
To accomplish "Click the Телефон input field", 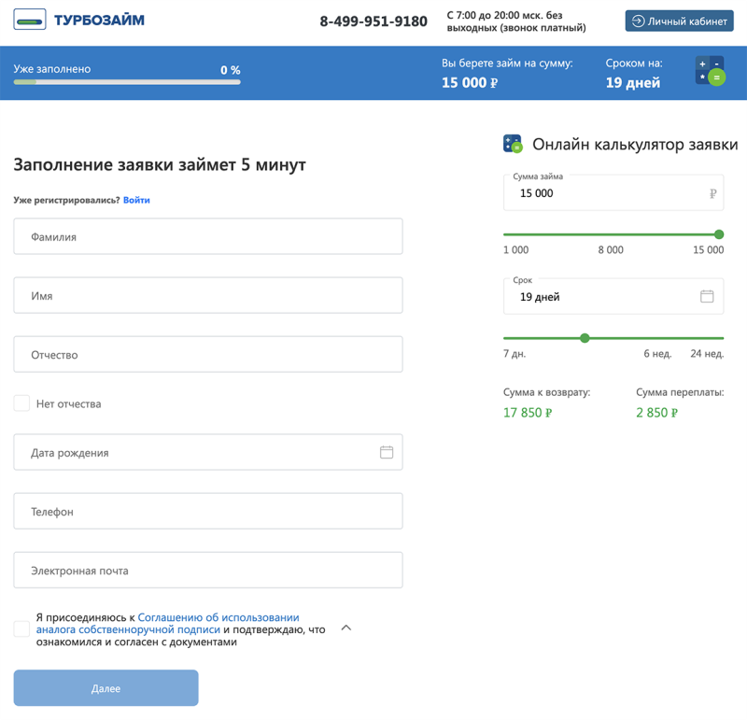I will coord(207,512).
